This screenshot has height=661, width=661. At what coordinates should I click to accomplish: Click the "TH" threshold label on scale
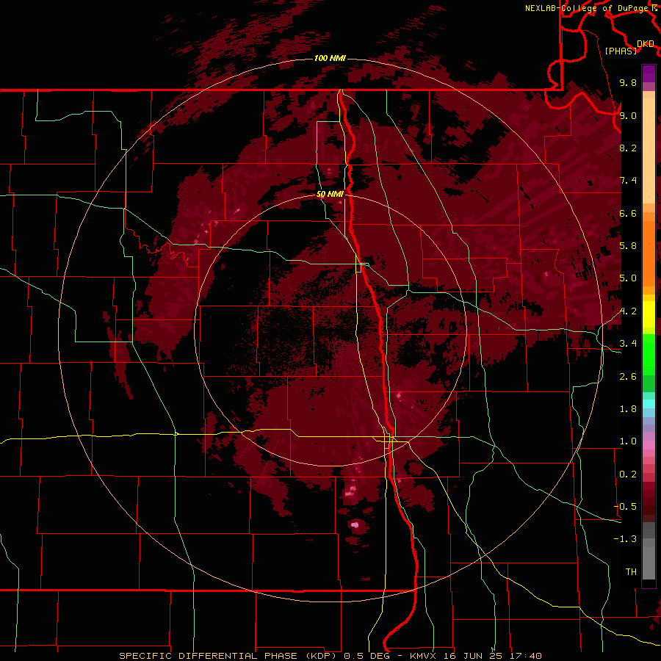tap(631, 571)
